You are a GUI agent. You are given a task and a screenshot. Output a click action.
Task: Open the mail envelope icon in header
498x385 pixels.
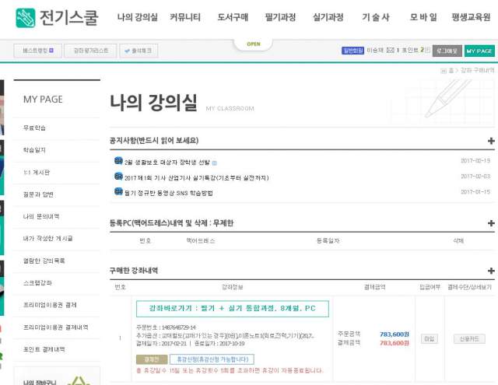tap(390, 51)
